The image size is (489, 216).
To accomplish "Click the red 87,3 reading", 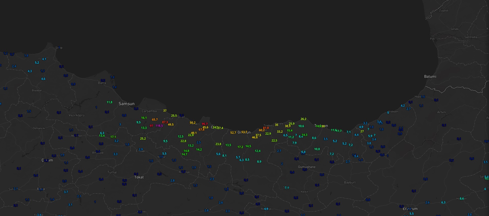I will coord(165,122).
